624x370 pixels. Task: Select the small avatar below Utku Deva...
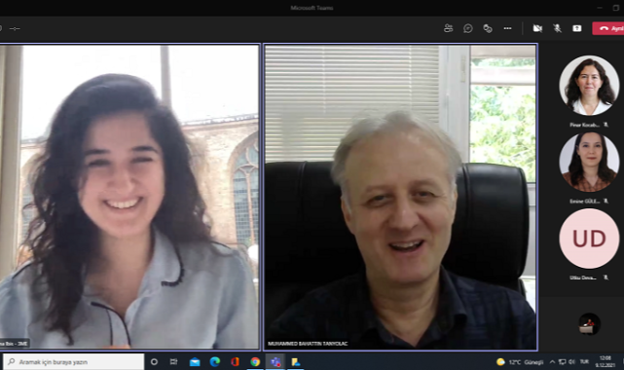[589, 323]
